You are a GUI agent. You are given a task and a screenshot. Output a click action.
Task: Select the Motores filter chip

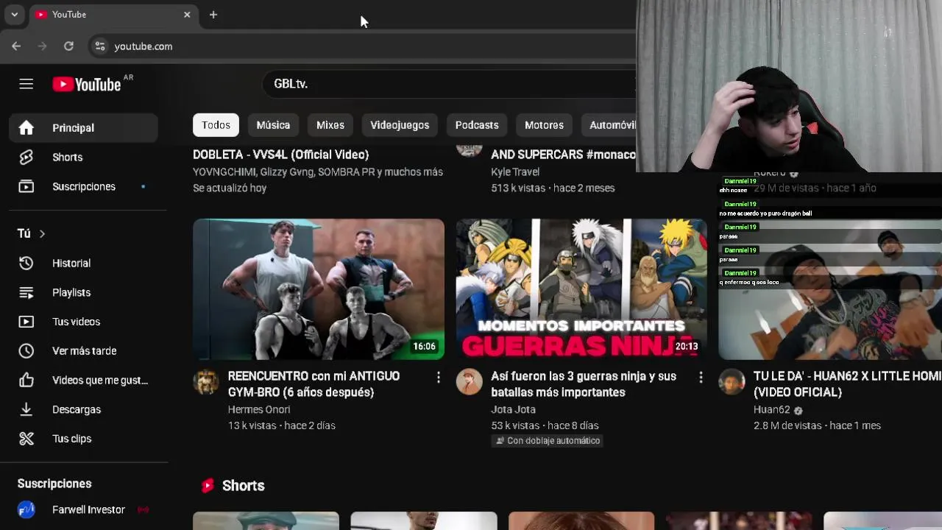pyautogui.click(x=544, y=125)
